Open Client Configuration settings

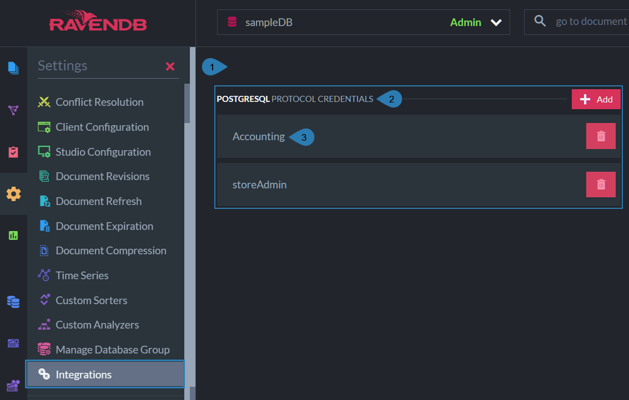102,127
